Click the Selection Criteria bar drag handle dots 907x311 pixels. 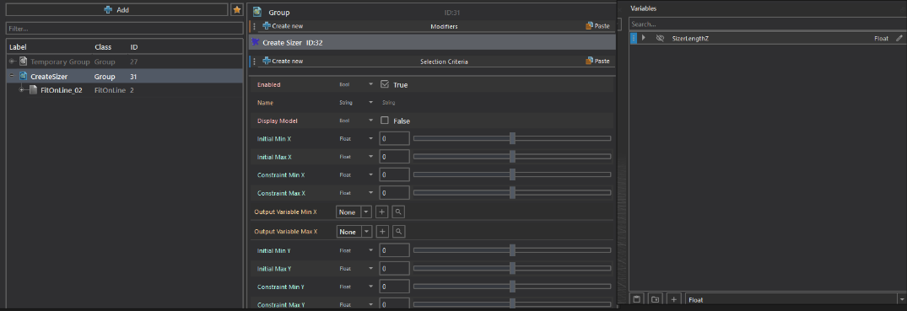point(255,61)
